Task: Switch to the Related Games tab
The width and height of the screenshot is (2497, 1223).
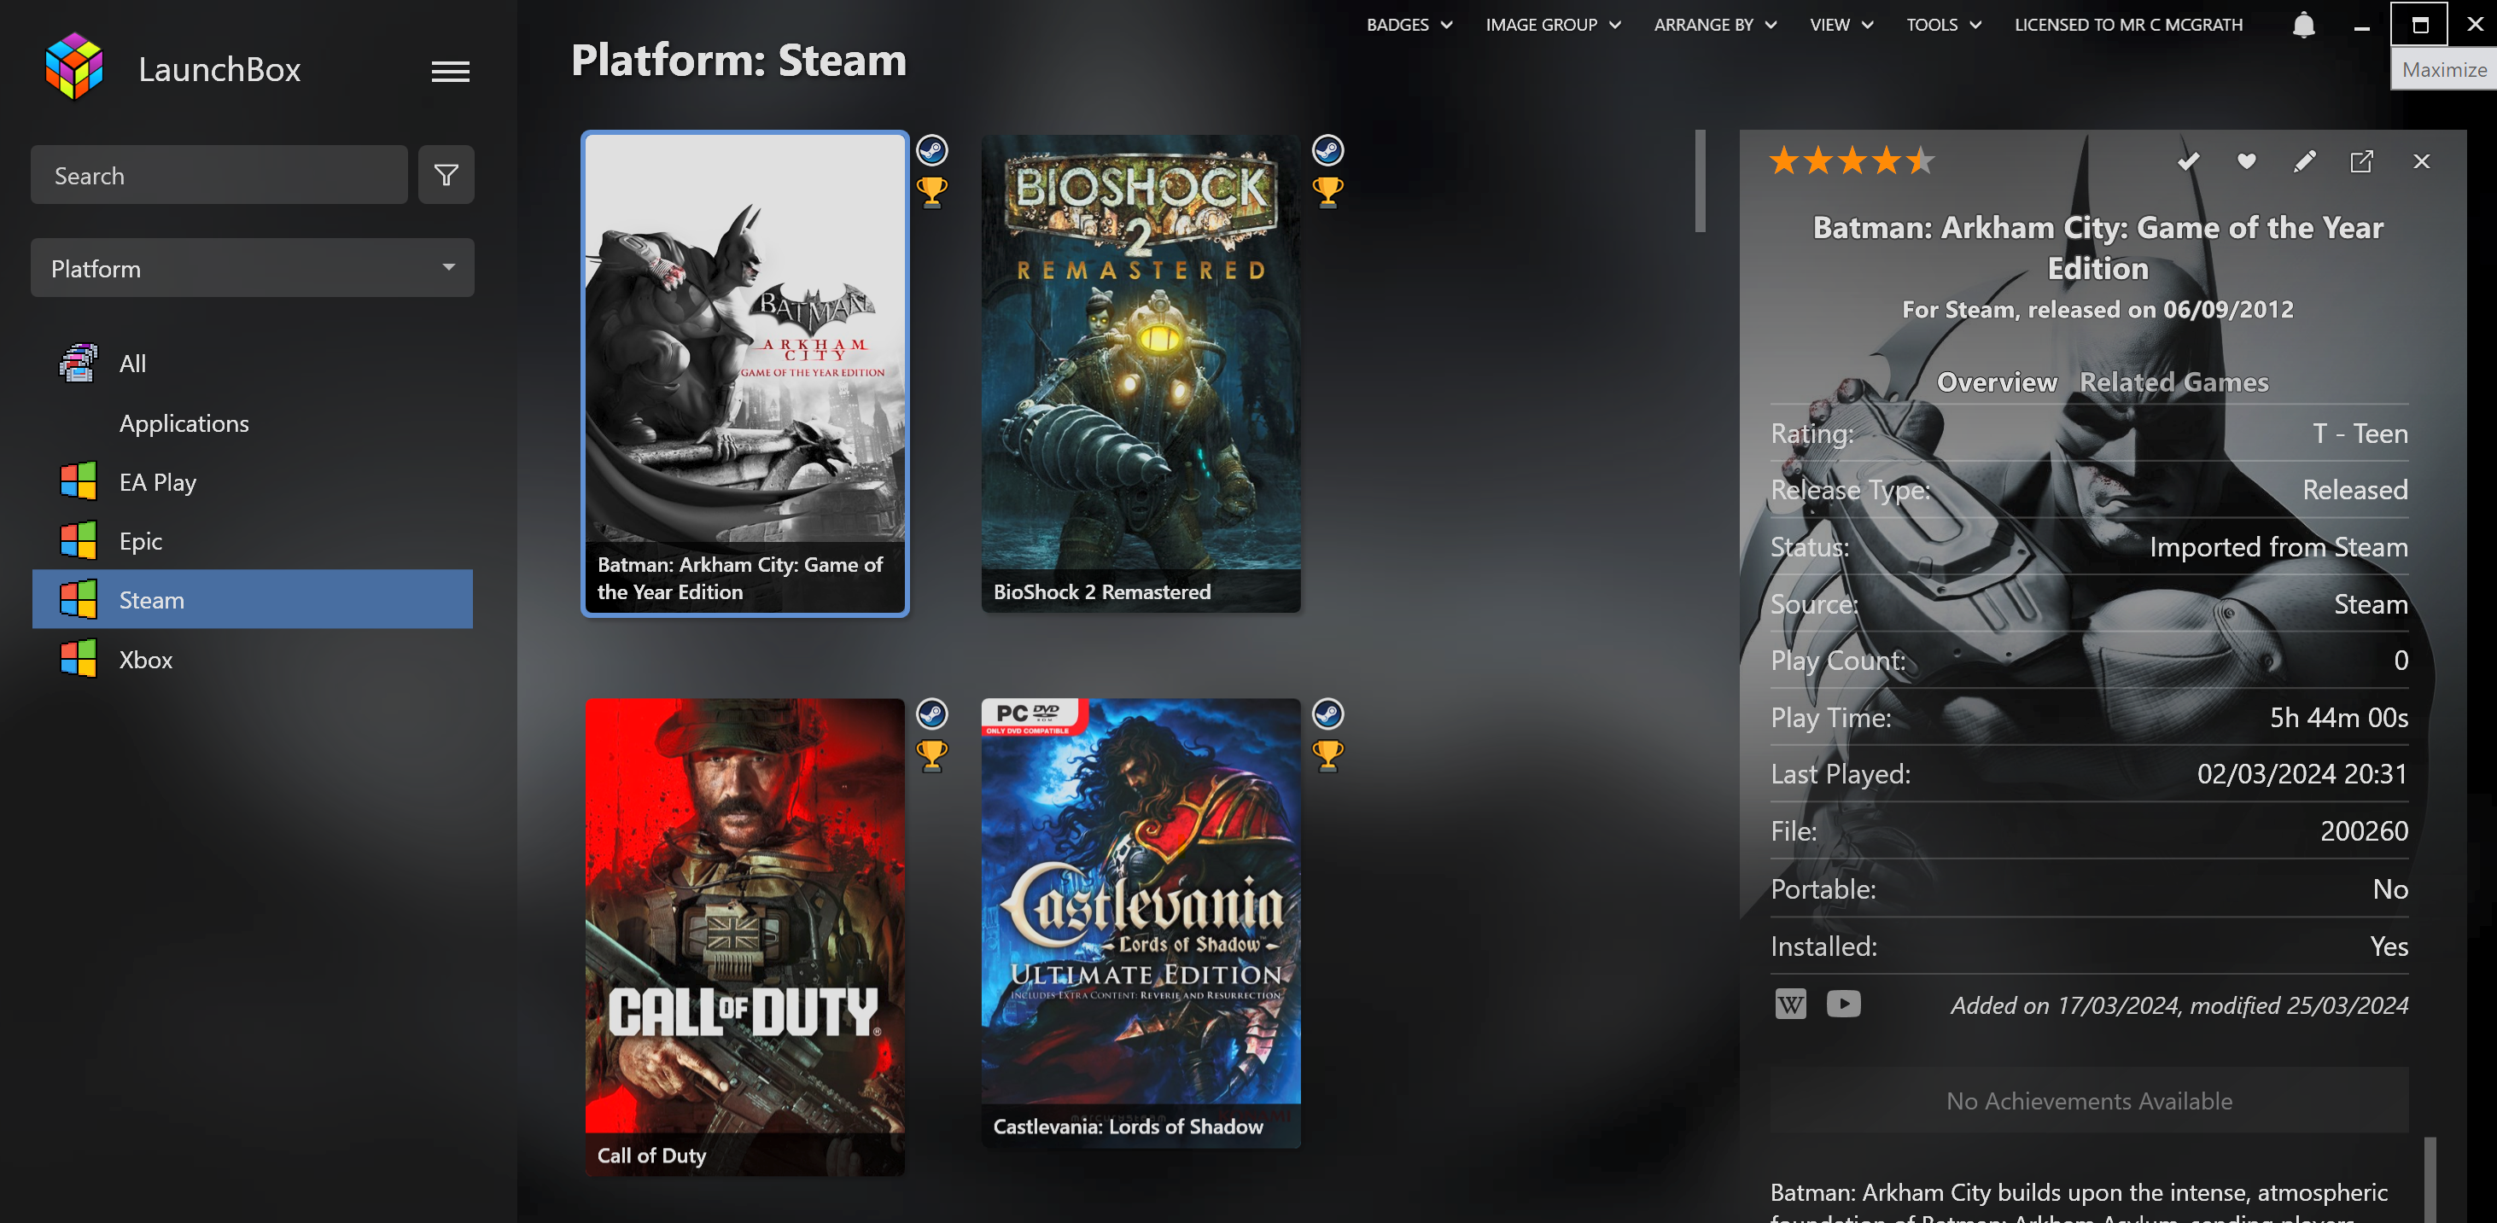Action: (x=2173, y=383)
